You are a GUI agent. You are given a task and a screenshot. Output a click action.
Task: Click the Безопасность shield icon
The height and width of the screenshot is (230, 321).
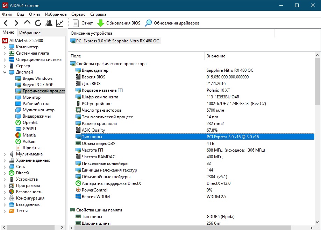[12, 192]
